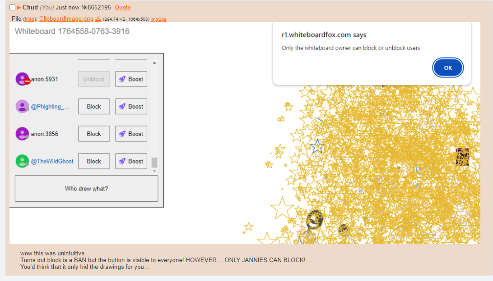Click the user list scrollbar thumb
This screenshot has height=281, width=493.
click(x=154, y=162)
